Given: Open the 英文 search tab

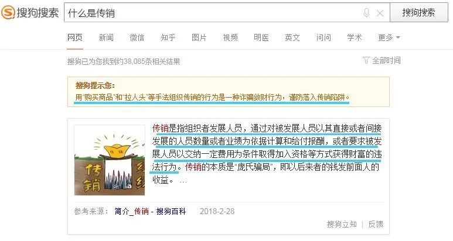Looking at the screenshot, I should pyautogui.click(x=292, y=37).
